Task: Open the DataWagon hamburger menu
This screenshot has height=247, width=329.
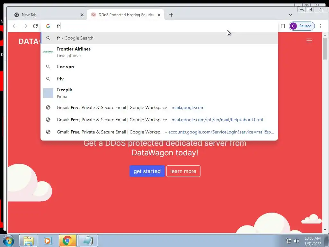Action: coord(309,40)
